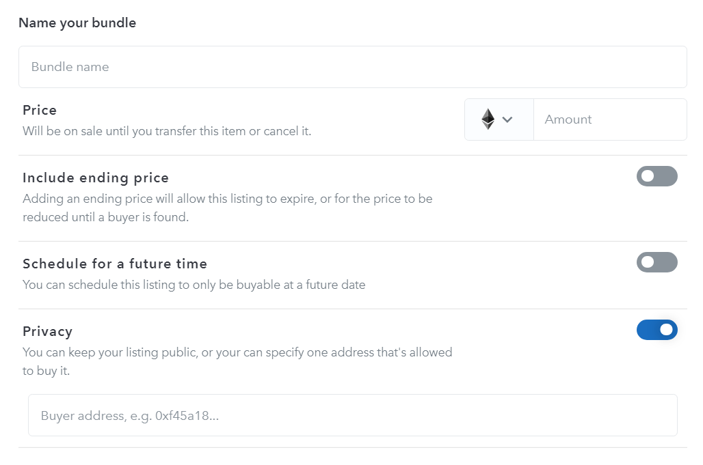The width and height of the screenshot is (703, 465).
Task: Click the "Schedule for a future time" label
Action: pyautogui.click(x=115, y=264)
